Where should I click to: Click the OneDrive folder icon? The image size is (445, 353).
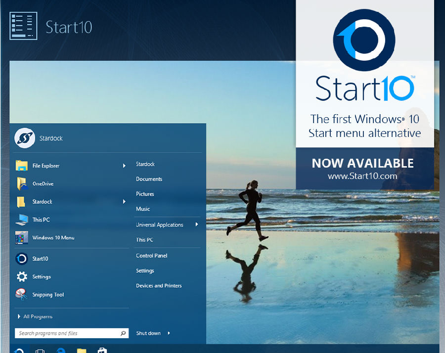coord(22,183)
